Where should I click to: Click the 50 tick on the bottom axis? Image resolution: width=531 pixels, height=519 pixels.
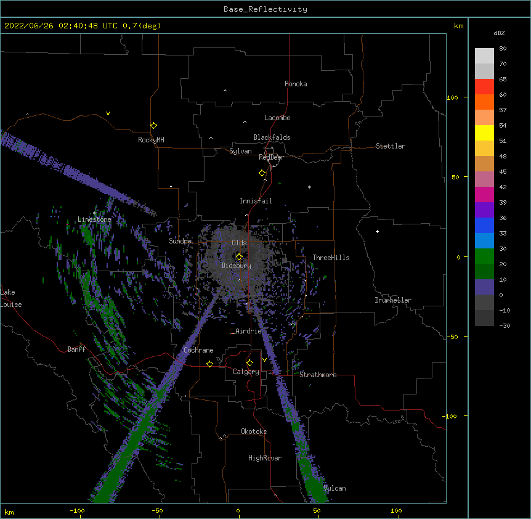click(317, 510)
